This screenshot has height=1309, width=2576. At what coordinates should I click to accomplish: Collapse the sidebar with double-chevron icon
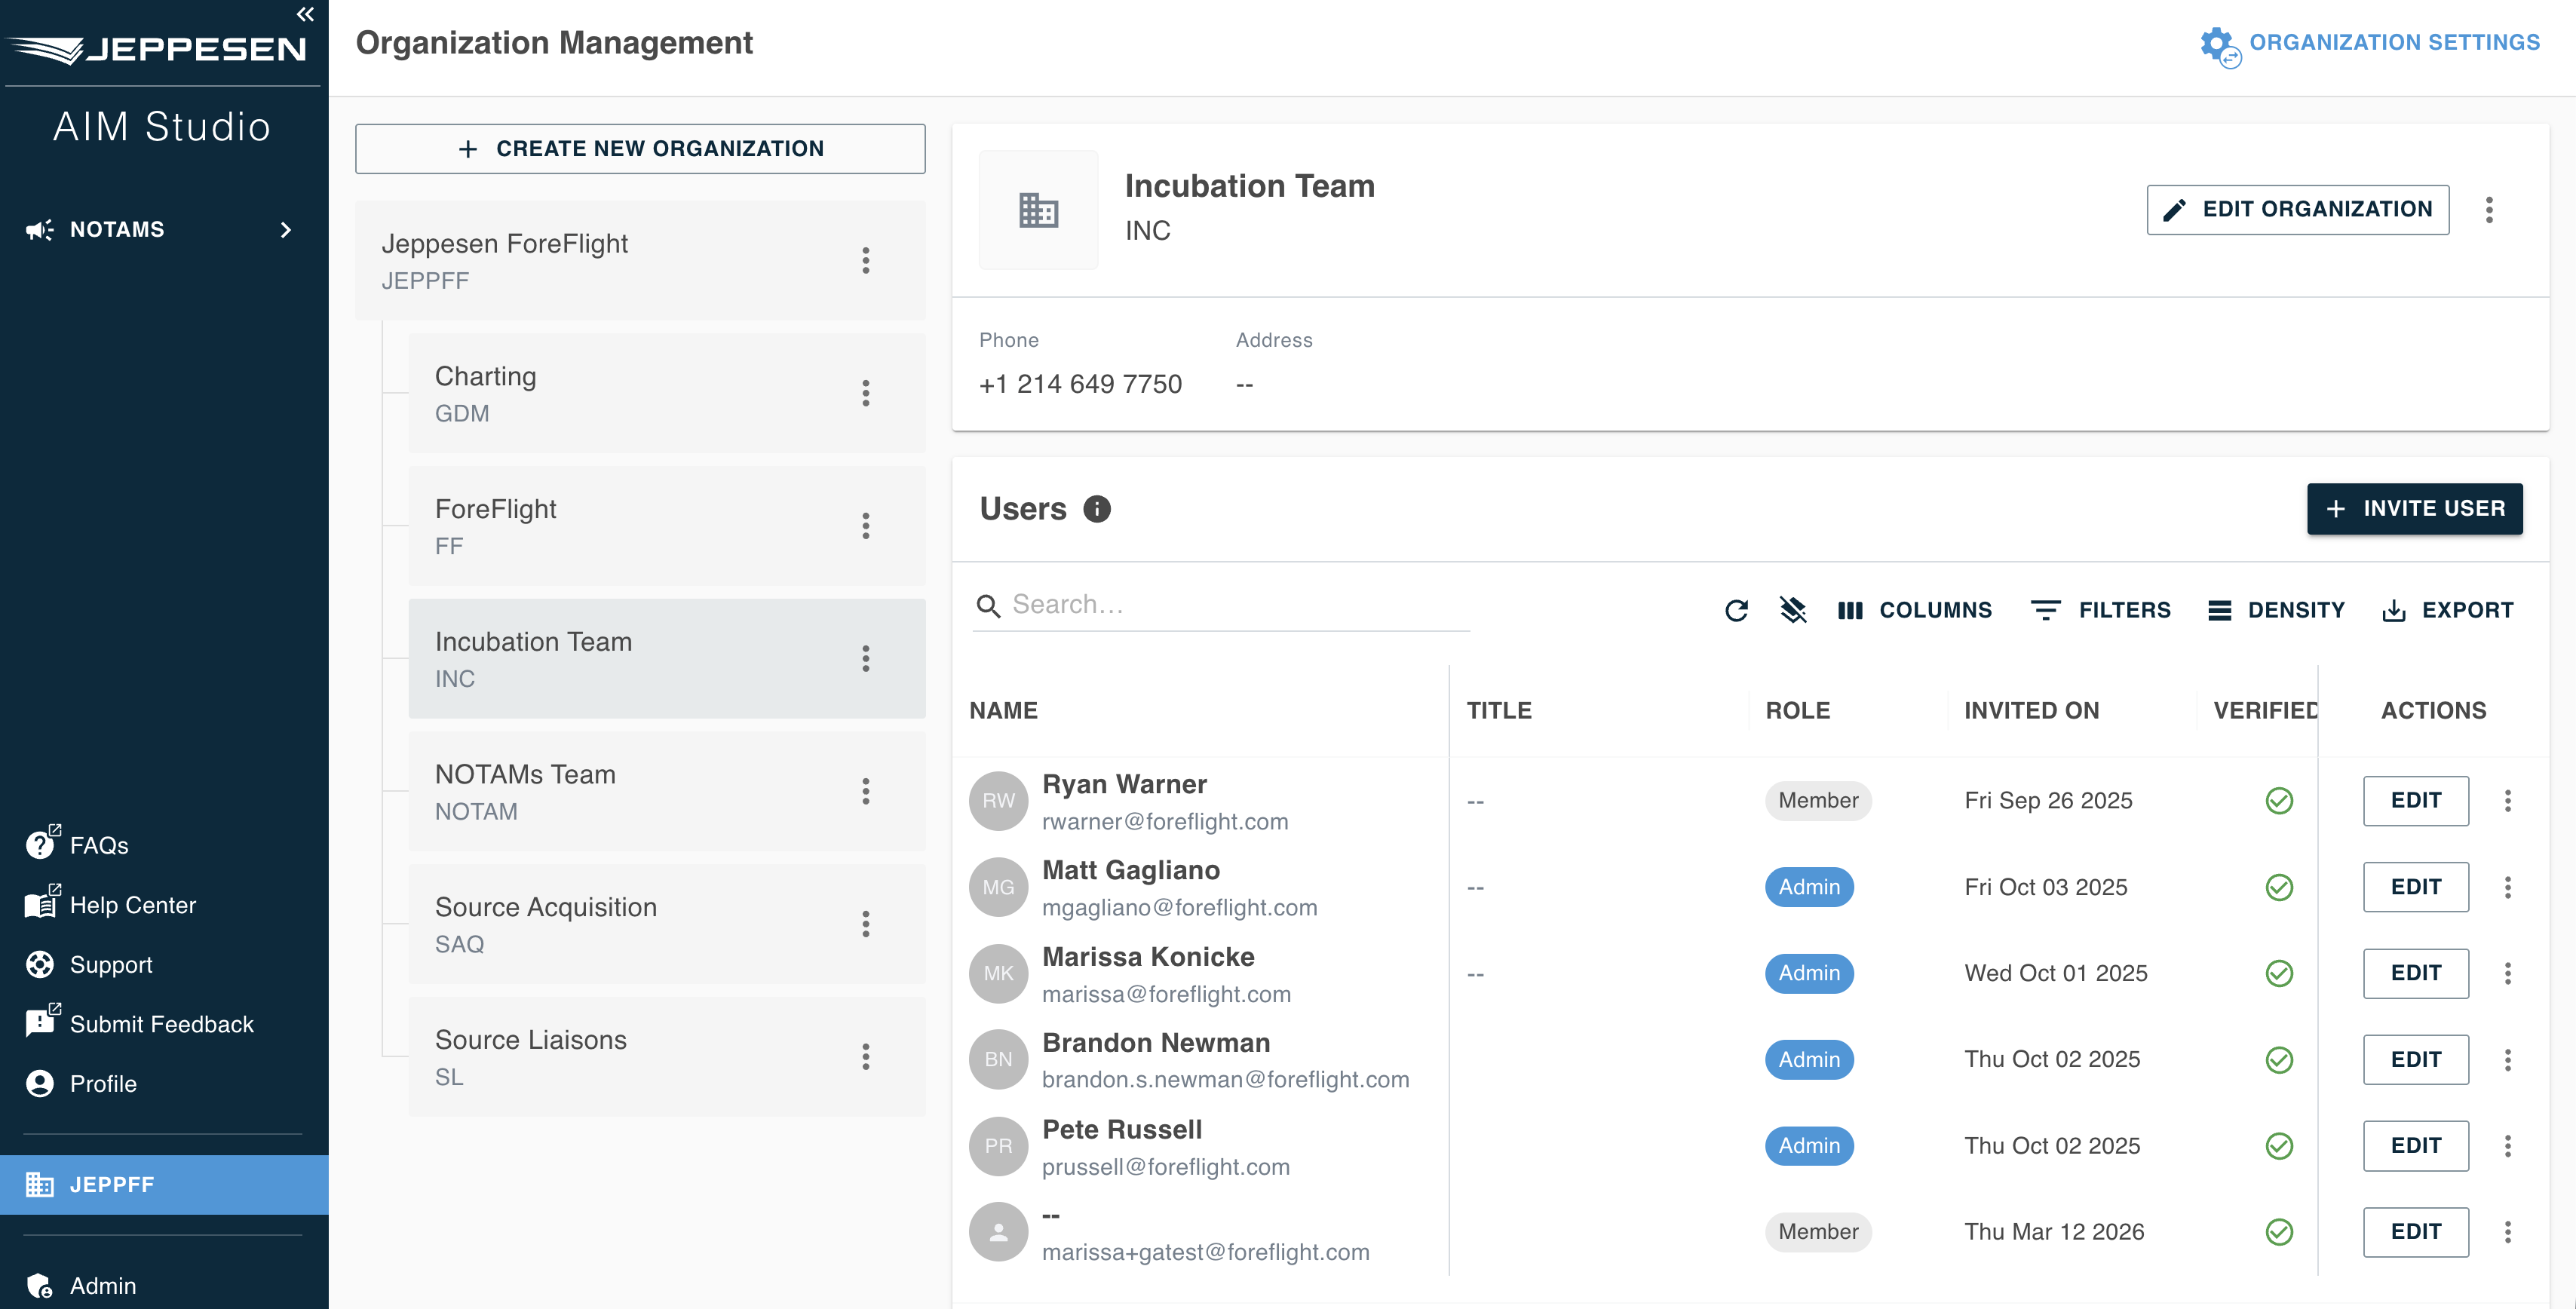pos(305,14)
